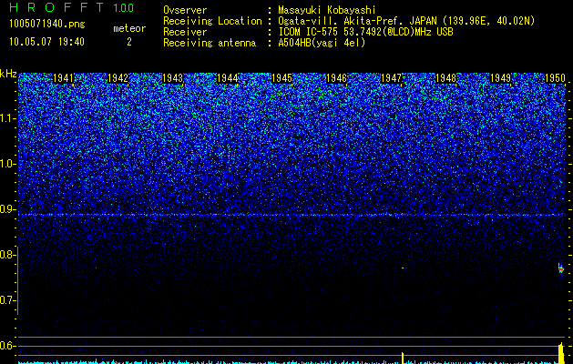Click the date stamp 10.05.07 19:40

46,42
